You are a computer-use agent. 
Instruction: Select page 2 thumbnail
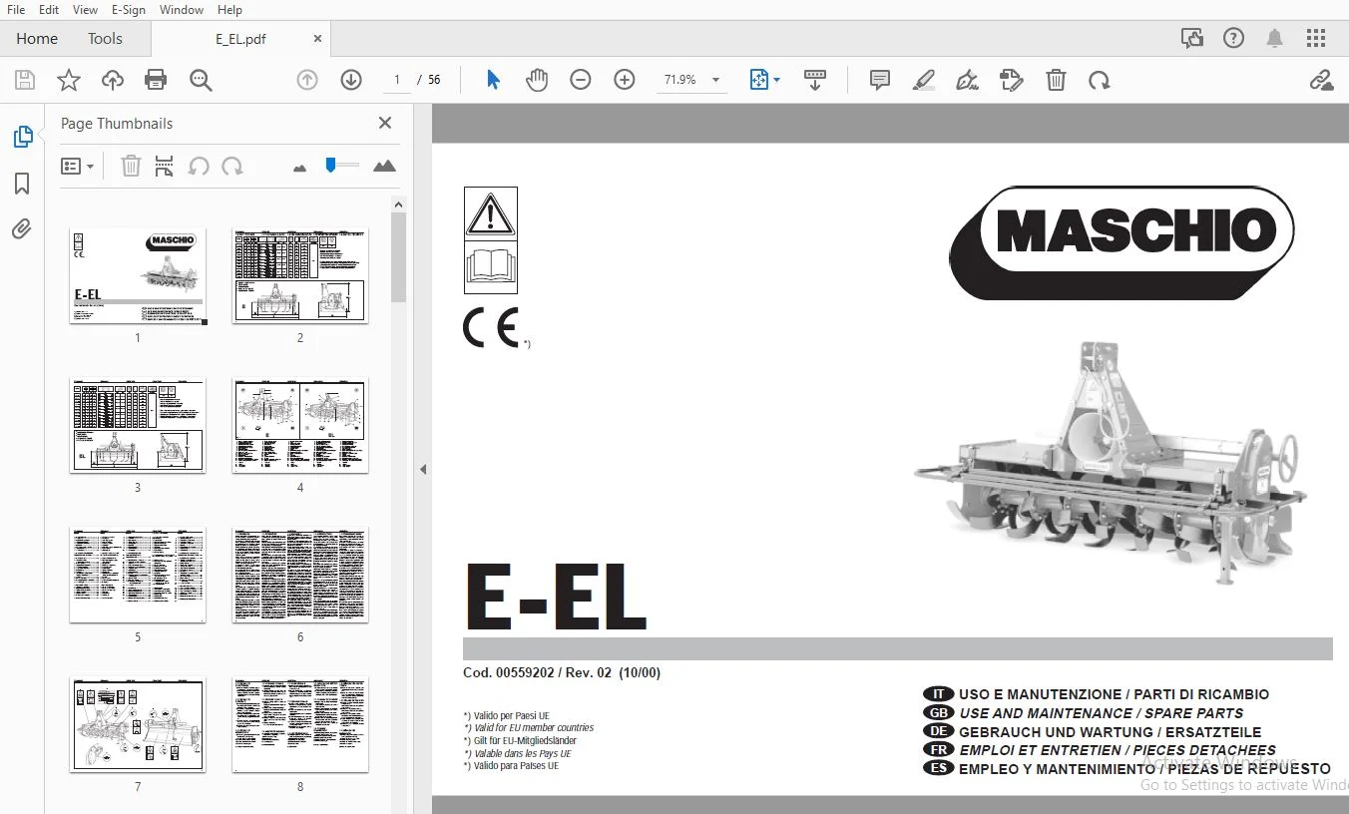click(300, 275)
